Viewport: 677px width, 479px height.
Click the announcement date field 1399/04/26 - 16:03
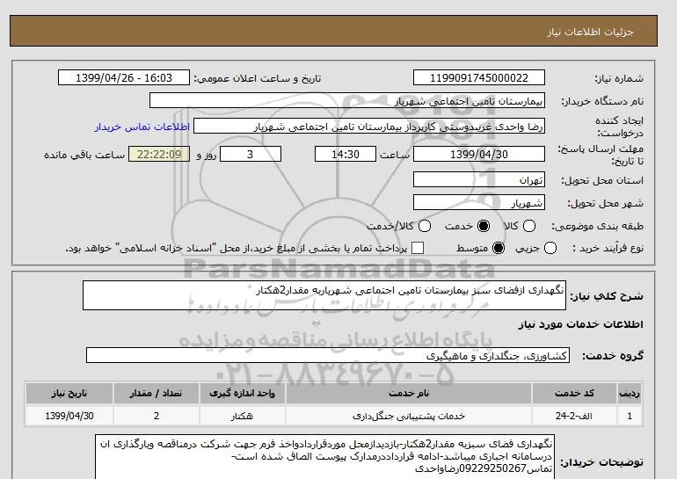click(x=124, y=77)
